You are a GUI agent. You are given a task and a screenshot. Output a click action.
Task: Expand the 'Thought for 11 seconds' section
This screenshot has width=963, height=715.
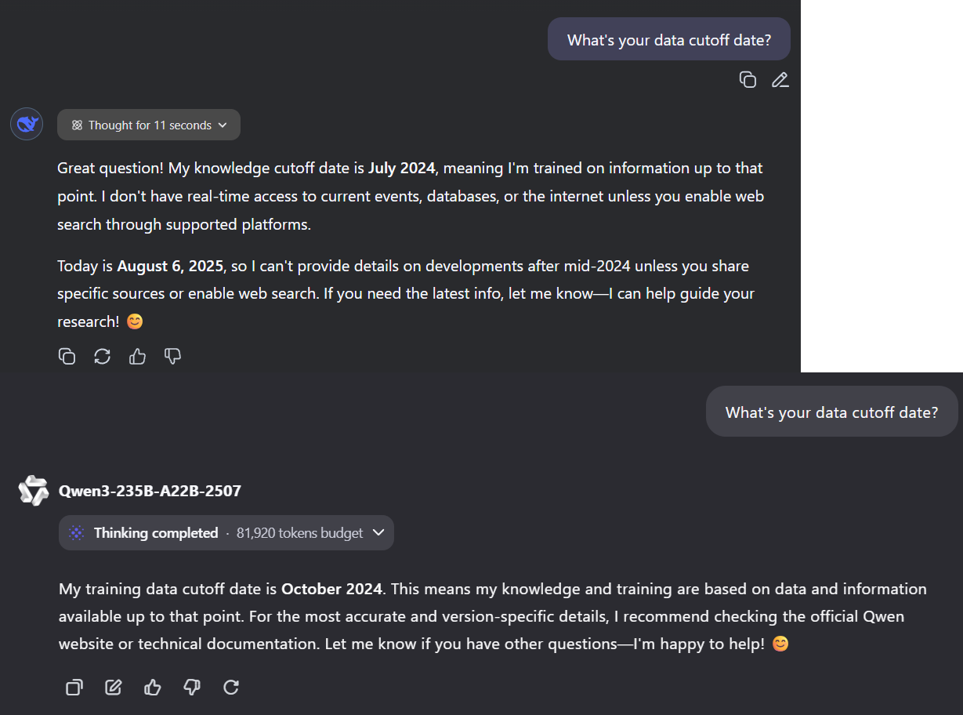click(x=149, y=125)
